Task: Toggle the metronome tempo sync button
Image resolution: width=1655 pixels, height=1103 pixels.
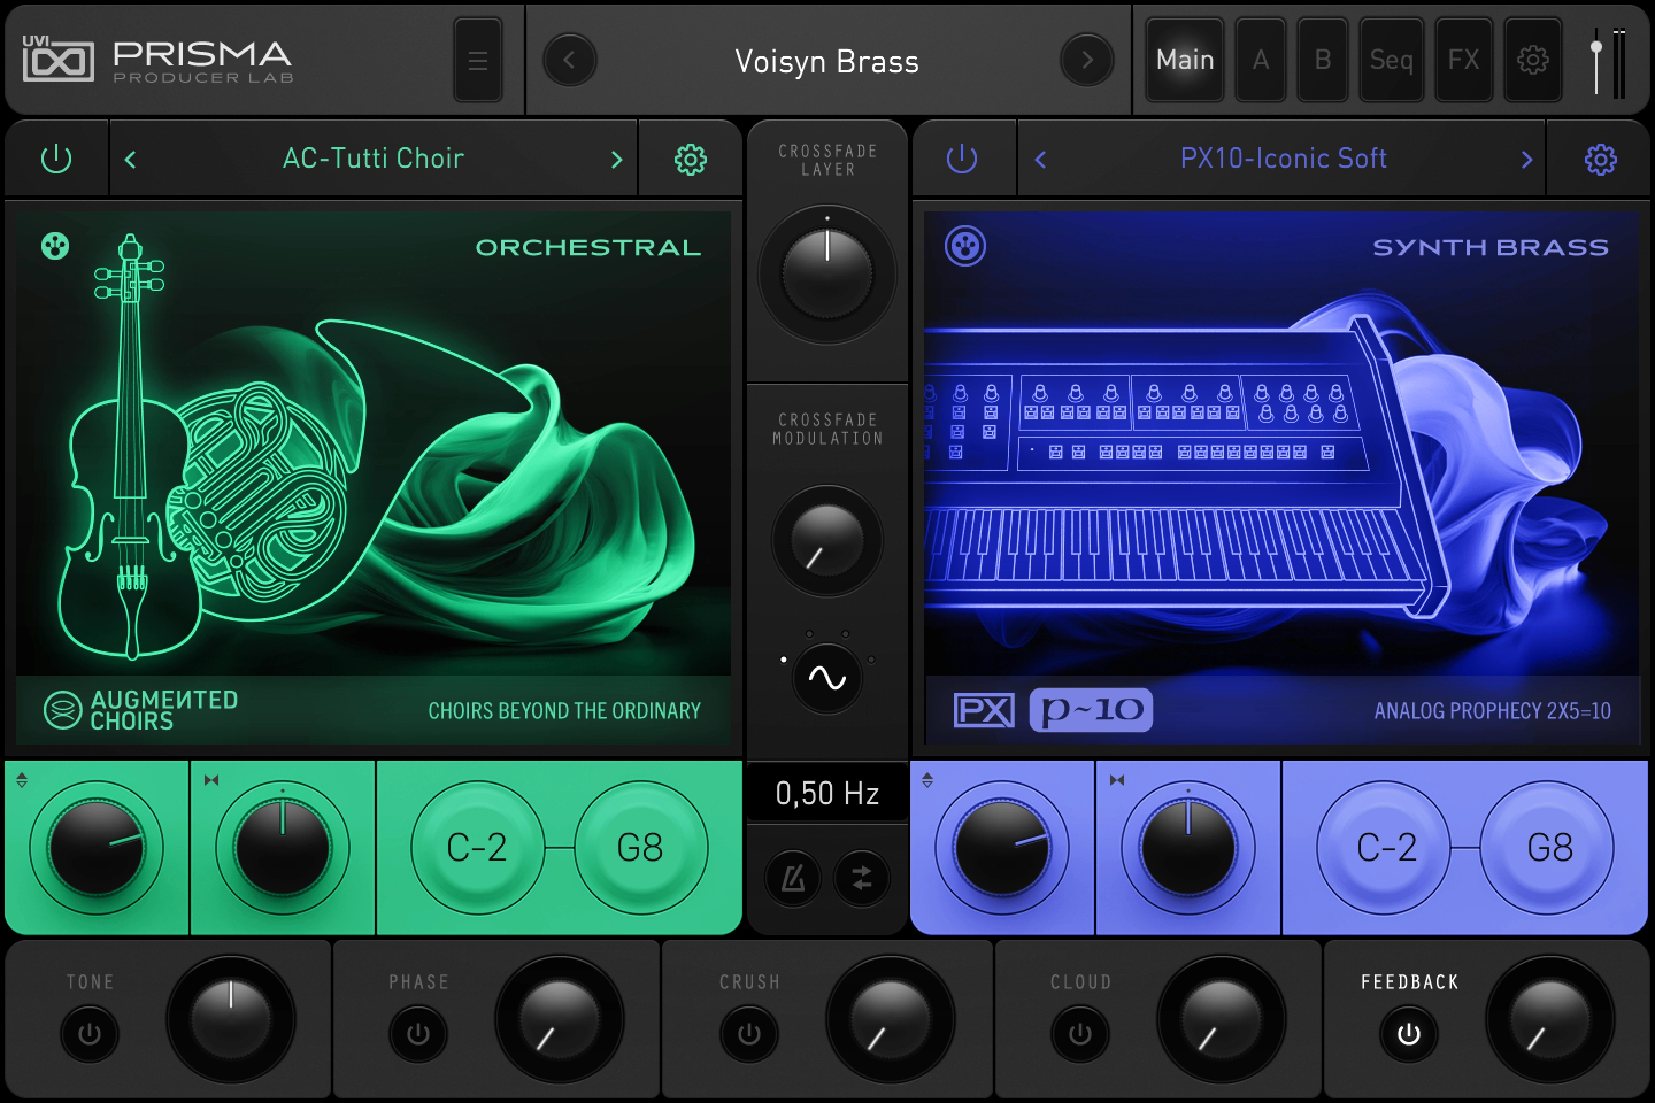Action: [x=793, y=878]
